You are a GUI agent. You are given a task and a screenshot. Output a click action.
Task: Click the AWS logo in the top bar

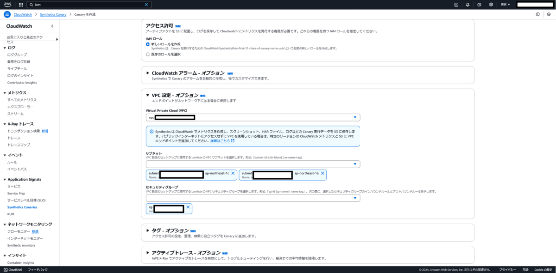[x=7, y=5]
